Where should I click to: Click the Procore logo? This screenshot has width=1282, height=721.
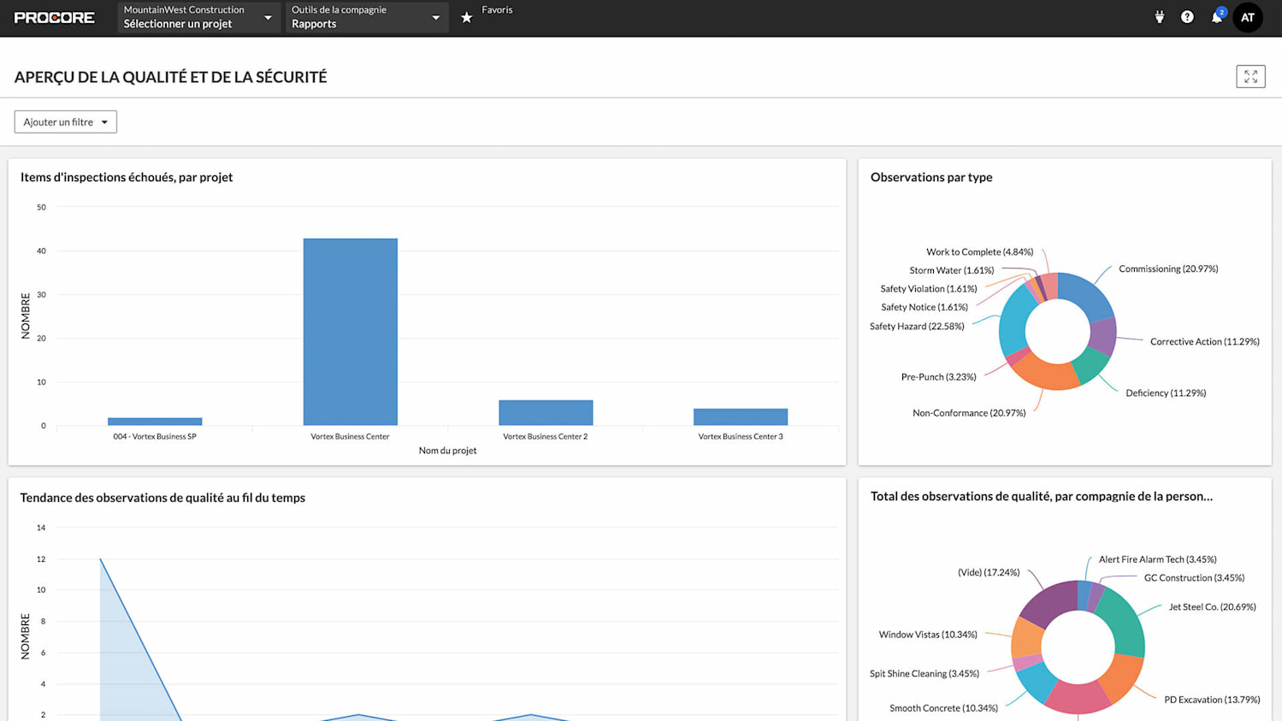[x=55, y=17]
